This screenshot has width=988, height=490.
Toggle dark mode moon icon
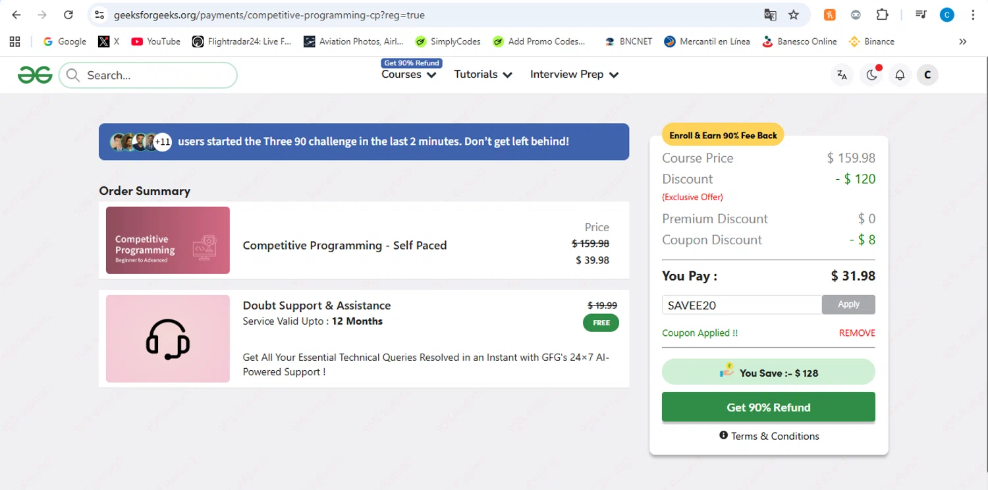pyautogui.click(x=871, y=75)
